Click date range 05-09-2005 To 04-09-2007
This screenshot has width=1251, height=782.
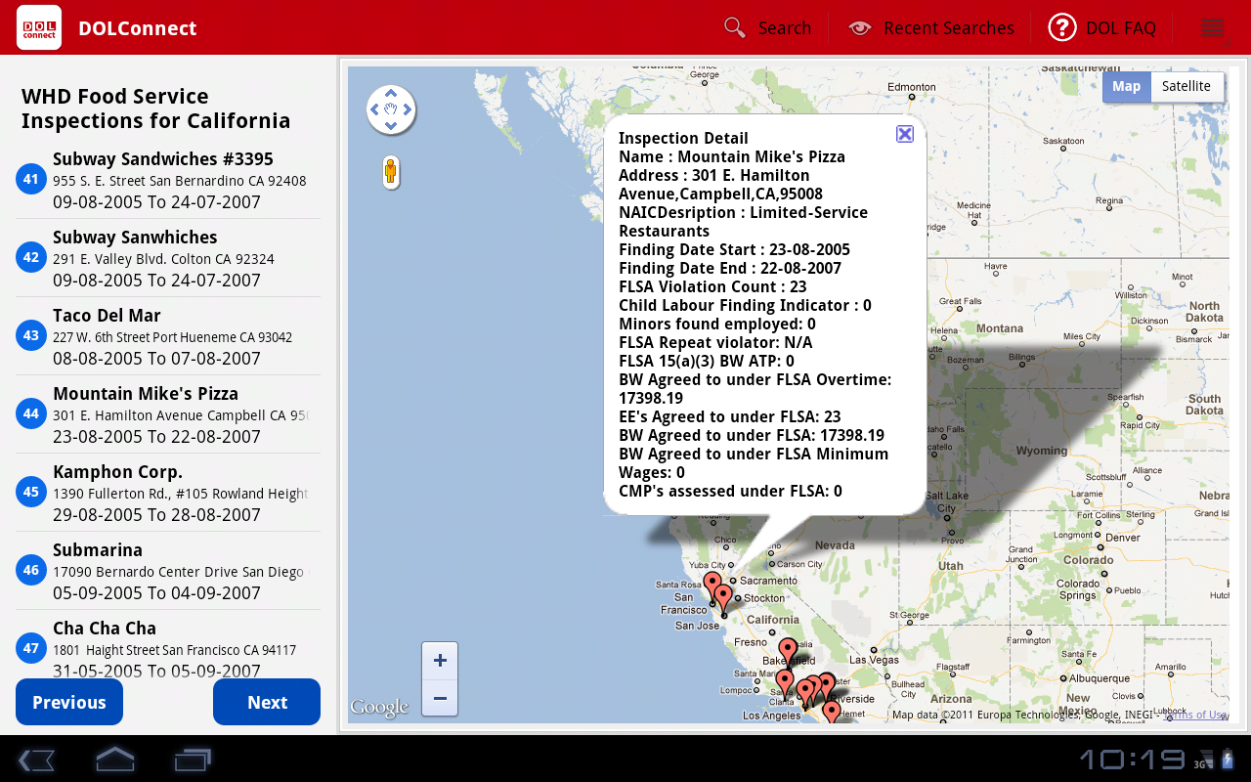pos(156,593)
